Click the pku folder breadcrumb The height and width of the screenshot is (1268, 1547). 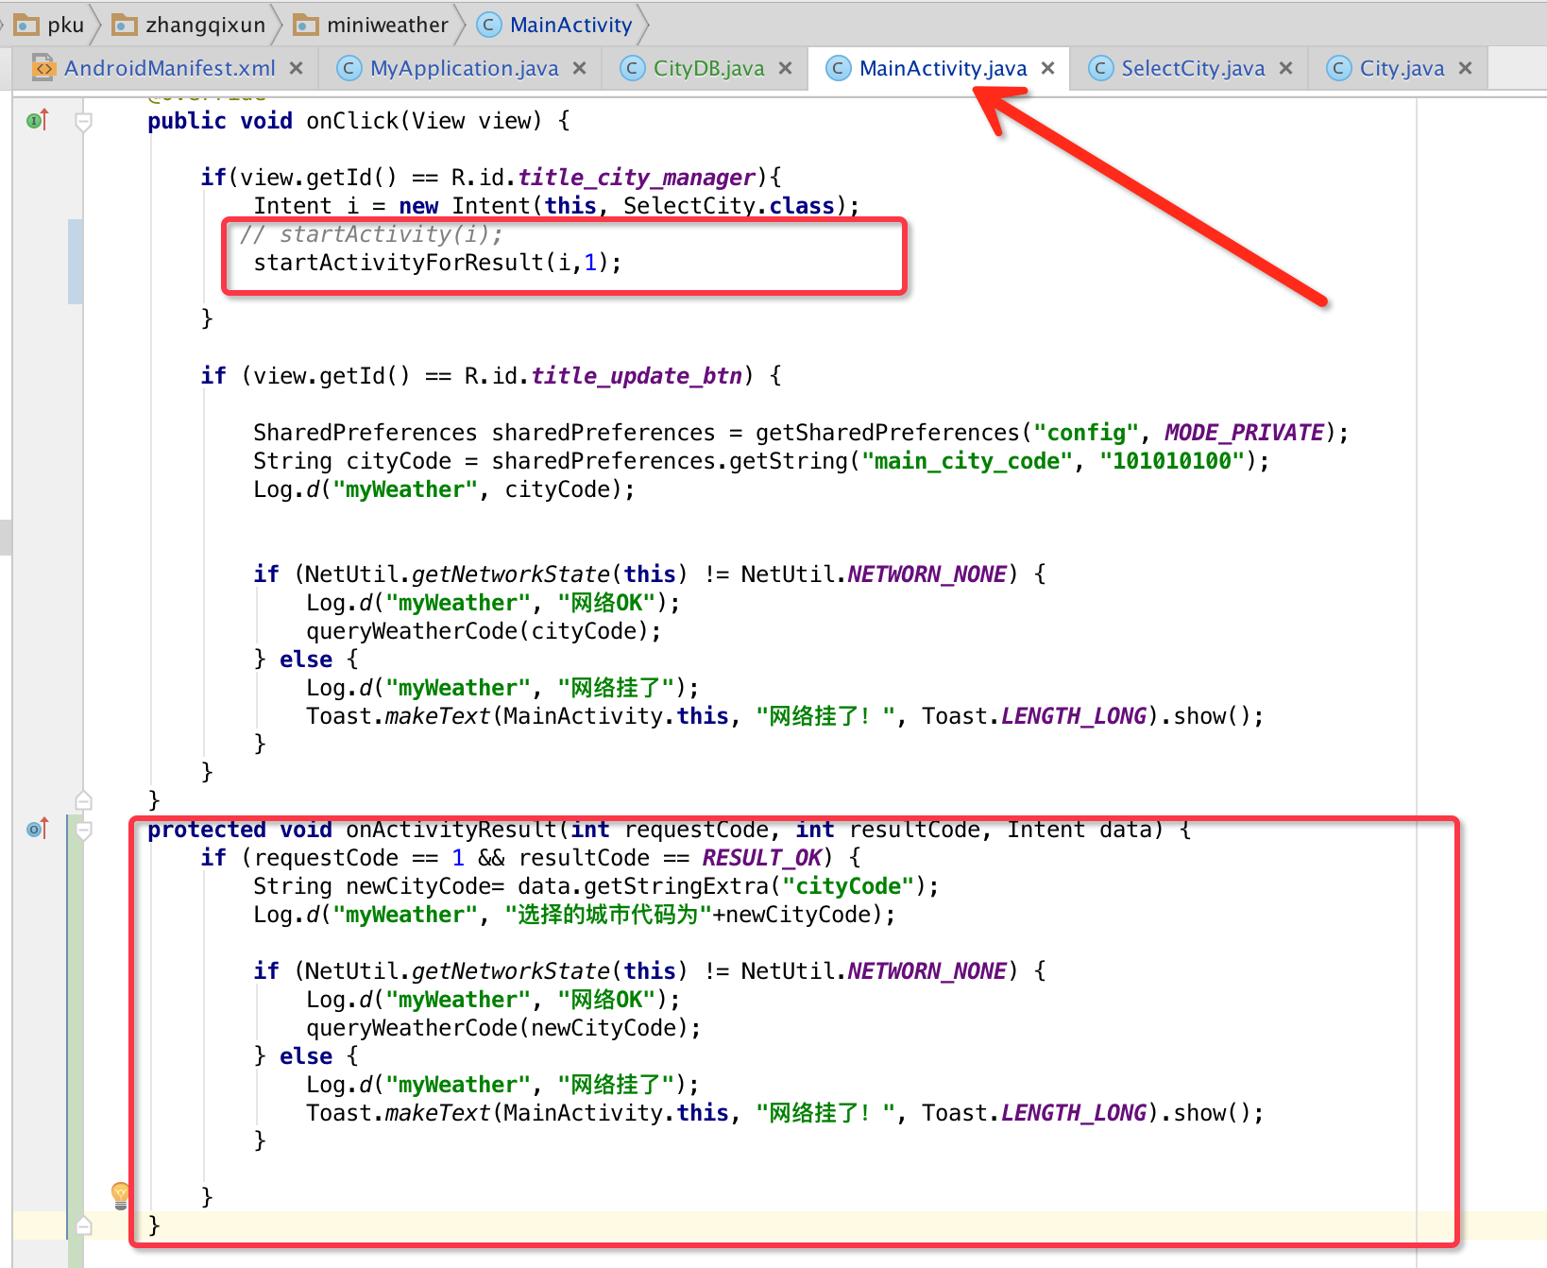click(65, 25)
